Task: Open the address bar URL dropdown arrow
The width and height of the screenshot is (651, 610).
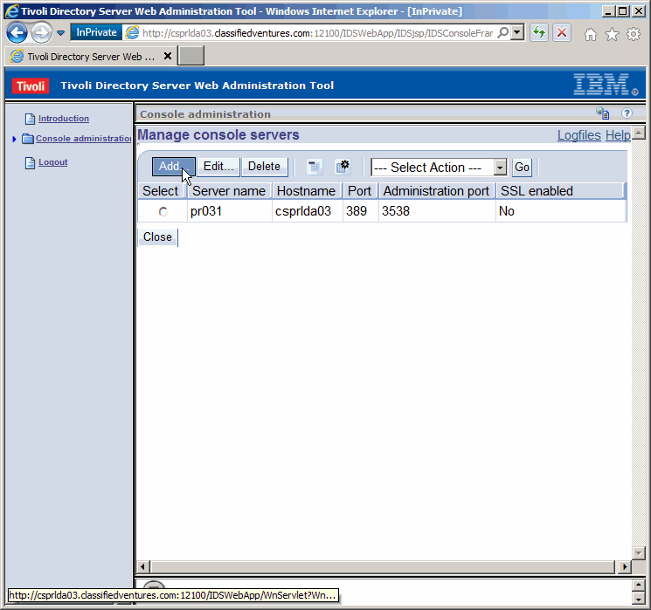Action: tap(517, 33)
